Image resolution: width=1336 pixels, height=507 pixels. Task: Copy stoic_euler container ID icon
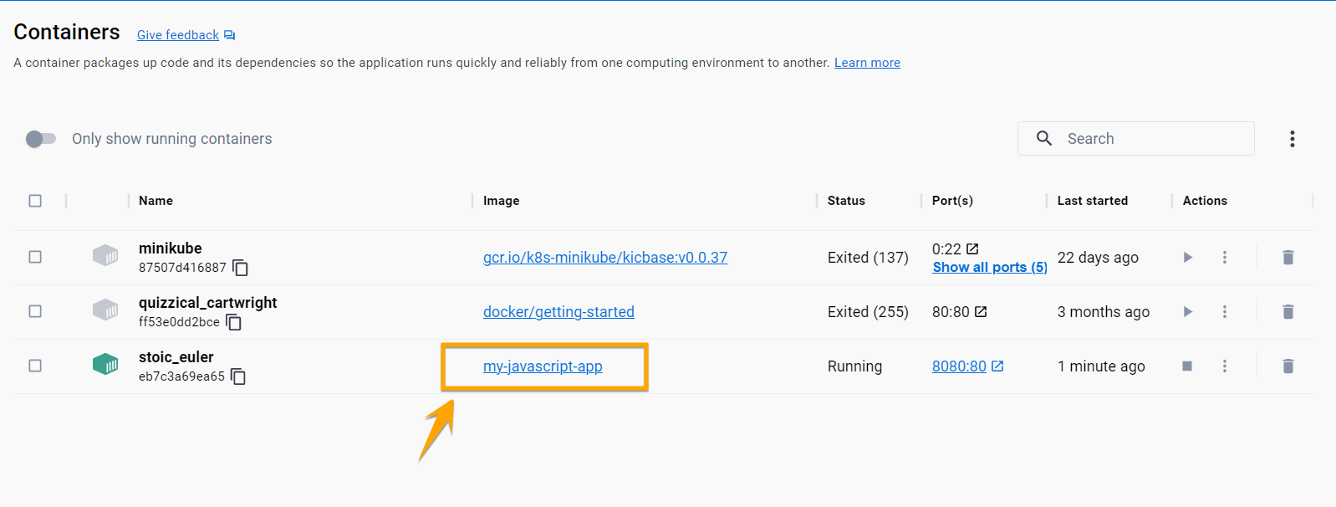[x=238, y=376]
